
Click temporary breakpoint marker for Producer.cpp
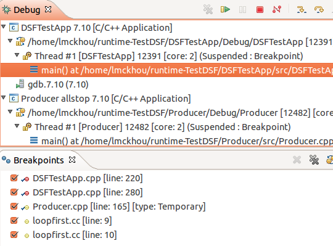[x=25, y=207]
